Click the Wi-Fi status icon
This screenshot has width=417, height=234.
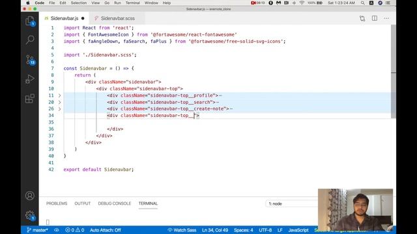coord(302,3)
